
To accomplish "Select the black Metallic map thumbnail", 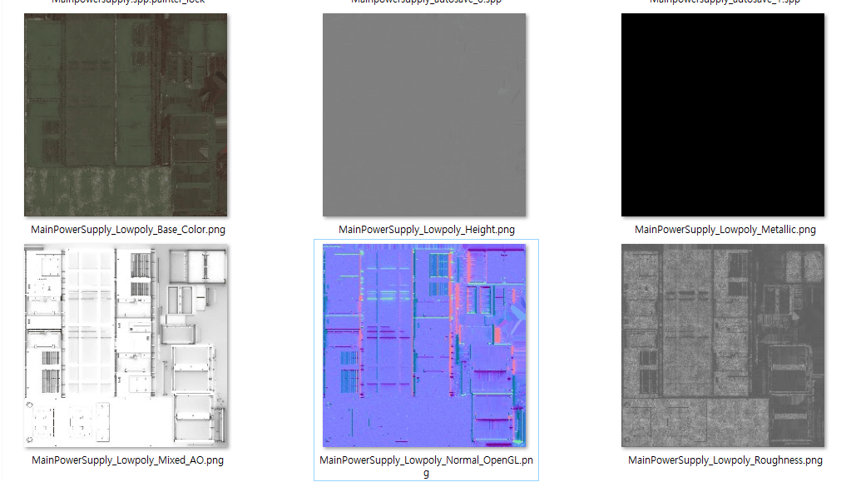I will (x=723, y=115).
